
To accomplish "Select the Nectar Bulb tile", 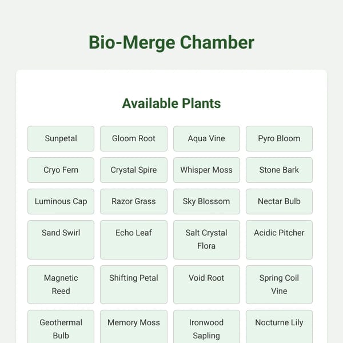I will [x=279, y=201].
